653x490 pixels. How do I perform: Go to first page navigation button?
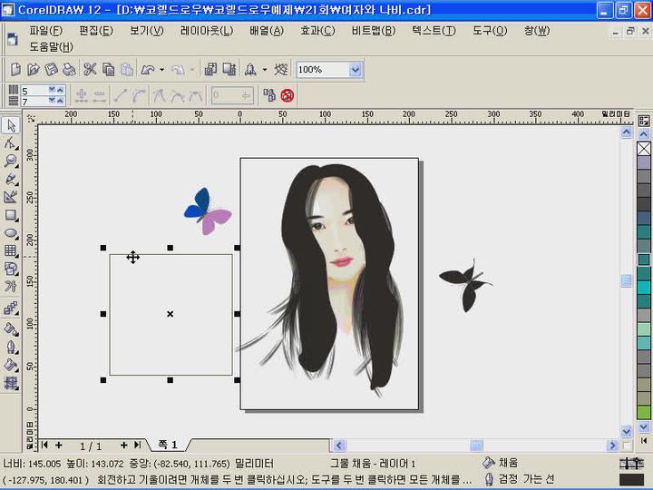(44, 445)
